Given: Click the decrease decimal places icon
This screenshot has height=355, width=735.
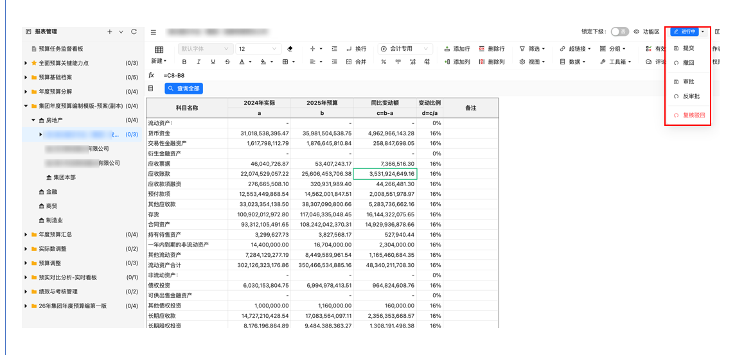Looking at the screenshot, I should [x=427, y=62].
